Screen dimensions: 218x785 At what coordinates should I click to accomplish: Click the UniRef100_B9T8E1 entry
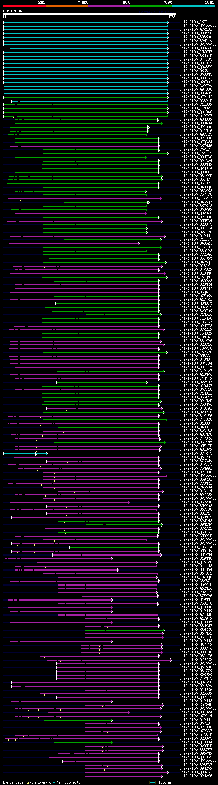(x=196, y=63)
